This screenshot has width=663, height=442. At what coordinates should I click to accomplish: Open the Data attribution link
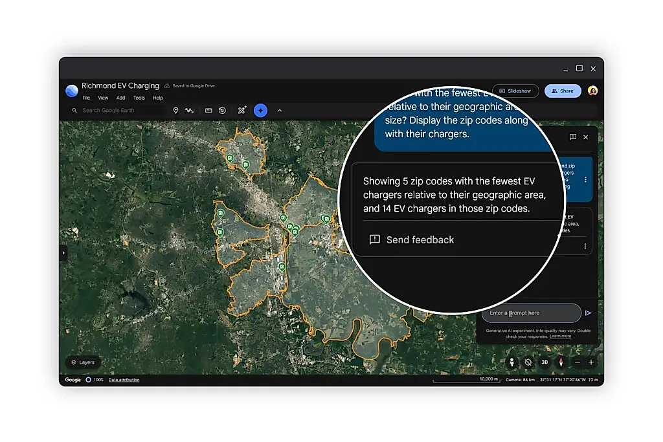(124, 380)
